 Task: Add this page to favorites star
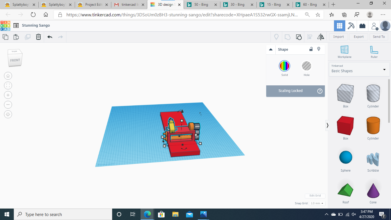click(318, 15)
